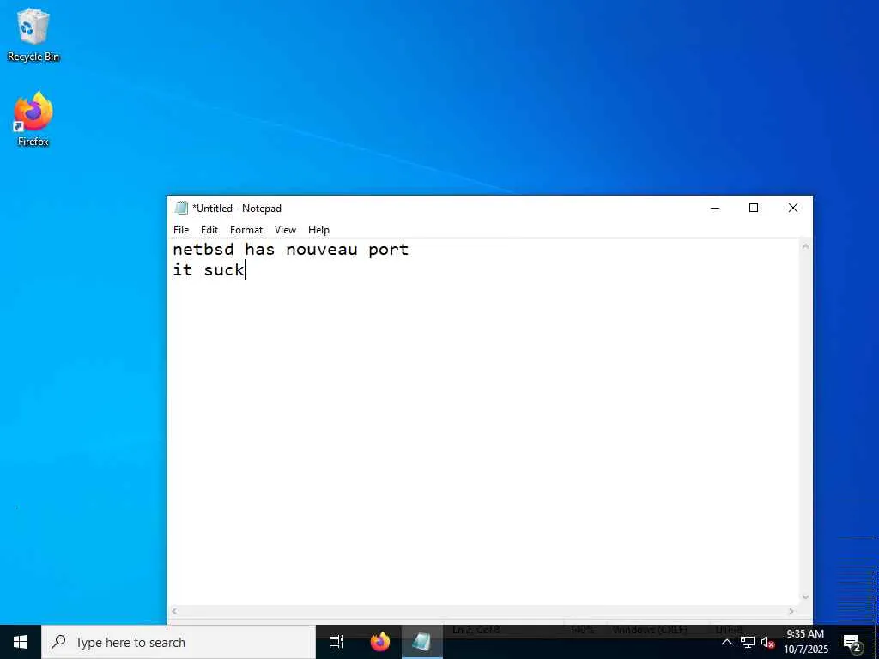The height and width of the screenshot is (659, 879).
Task: Open the Help menu in Notepad
Action: tap(318, 230)
